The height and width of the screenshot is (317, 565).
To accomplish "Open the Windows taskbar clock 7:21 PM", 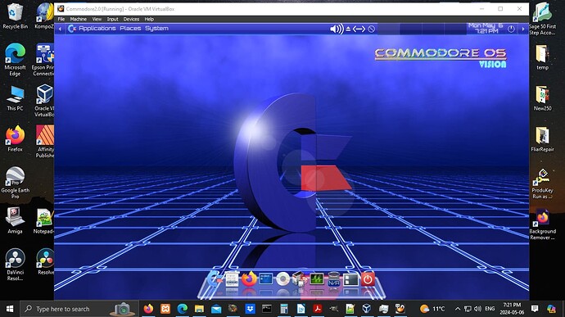I will [512, 309].
